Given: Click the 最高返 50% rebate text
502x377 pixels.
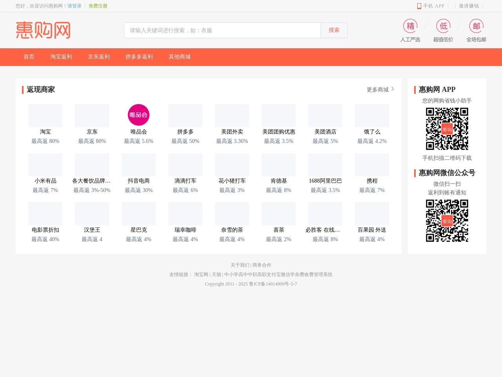Looking at the screenshot, I should pos(185,141).
